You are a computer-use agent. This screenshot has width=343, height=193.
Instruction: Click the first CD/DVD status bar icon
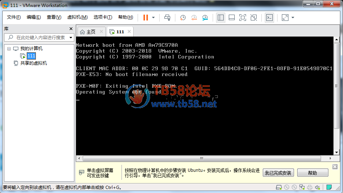coord(287,187)
